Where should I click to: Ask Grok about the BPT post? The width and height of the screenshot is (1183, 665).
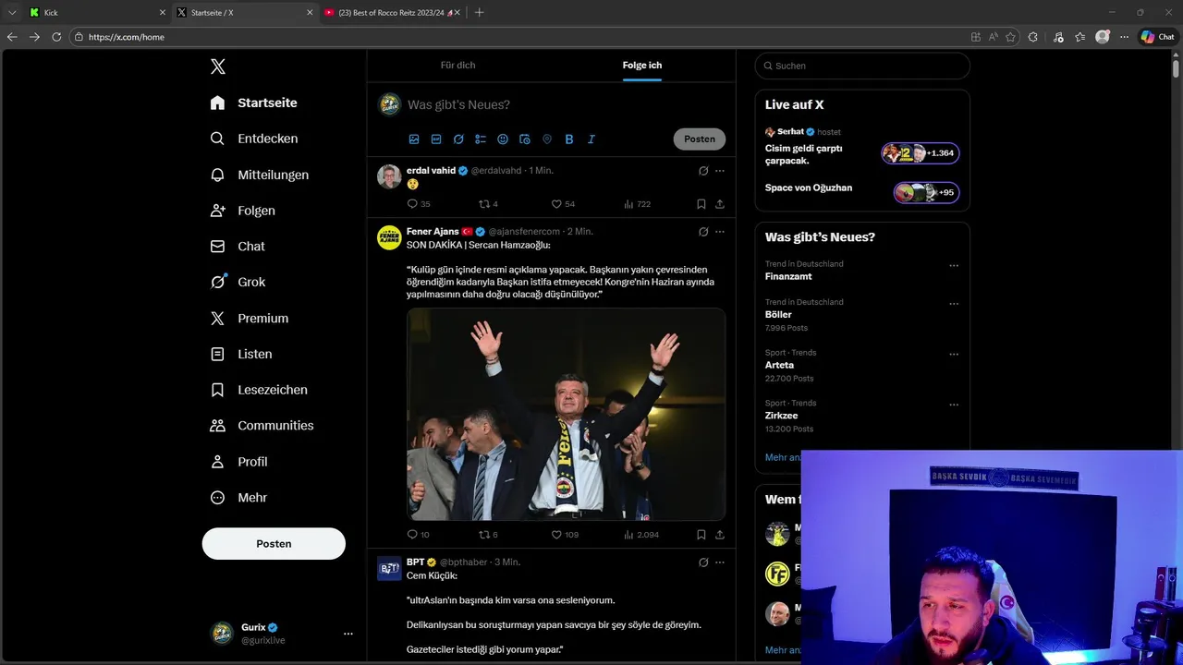pyautogui.click(x=703, y=562)
